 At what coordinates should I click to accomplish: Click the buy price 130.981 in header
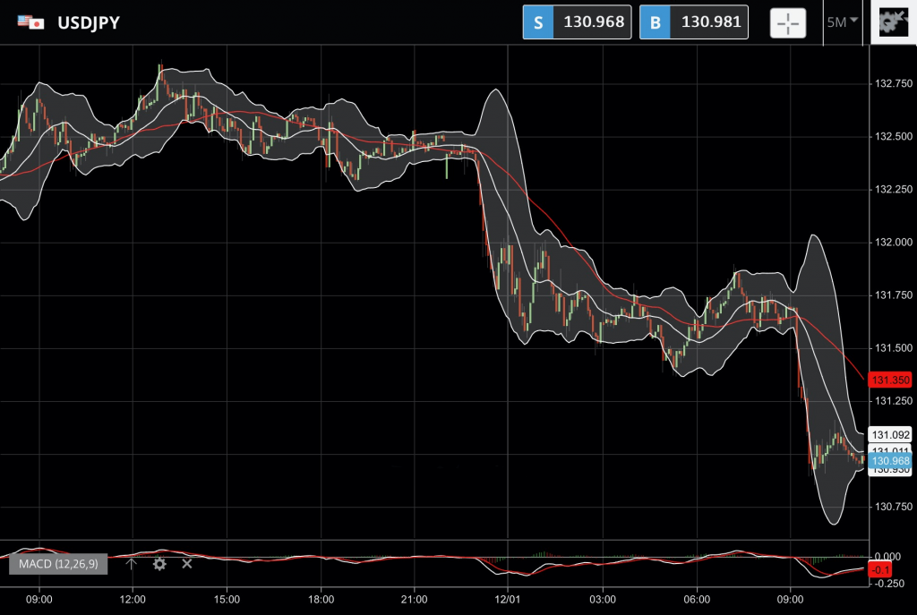[x=710, y=22]
